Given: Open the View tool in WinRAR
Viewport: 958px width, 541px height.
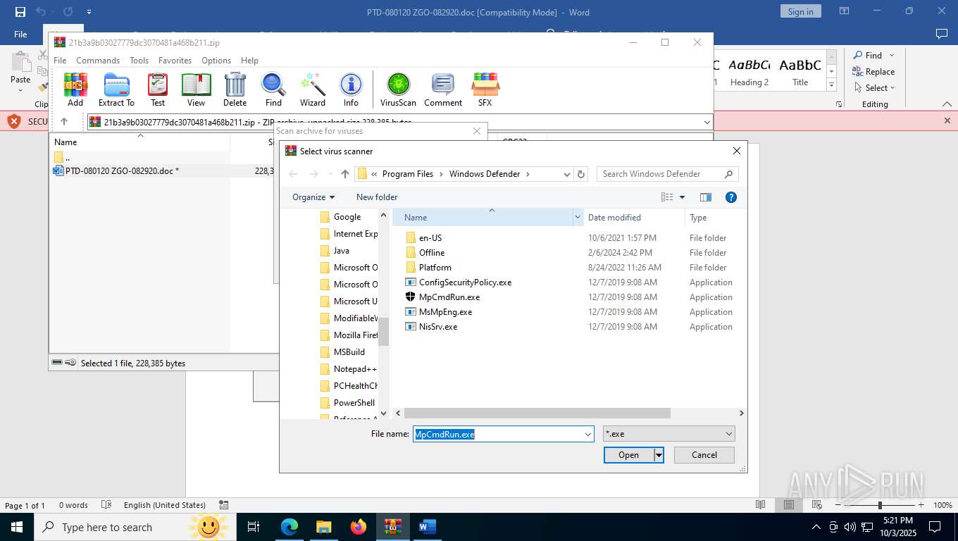Looking at the screenshot, I should (196, 89).
